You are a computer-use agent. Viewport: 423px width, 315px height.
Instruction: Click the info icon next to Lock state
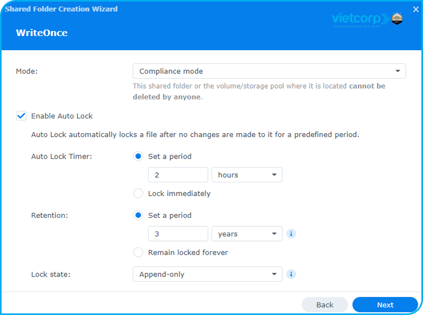click(x=291, y=274)
